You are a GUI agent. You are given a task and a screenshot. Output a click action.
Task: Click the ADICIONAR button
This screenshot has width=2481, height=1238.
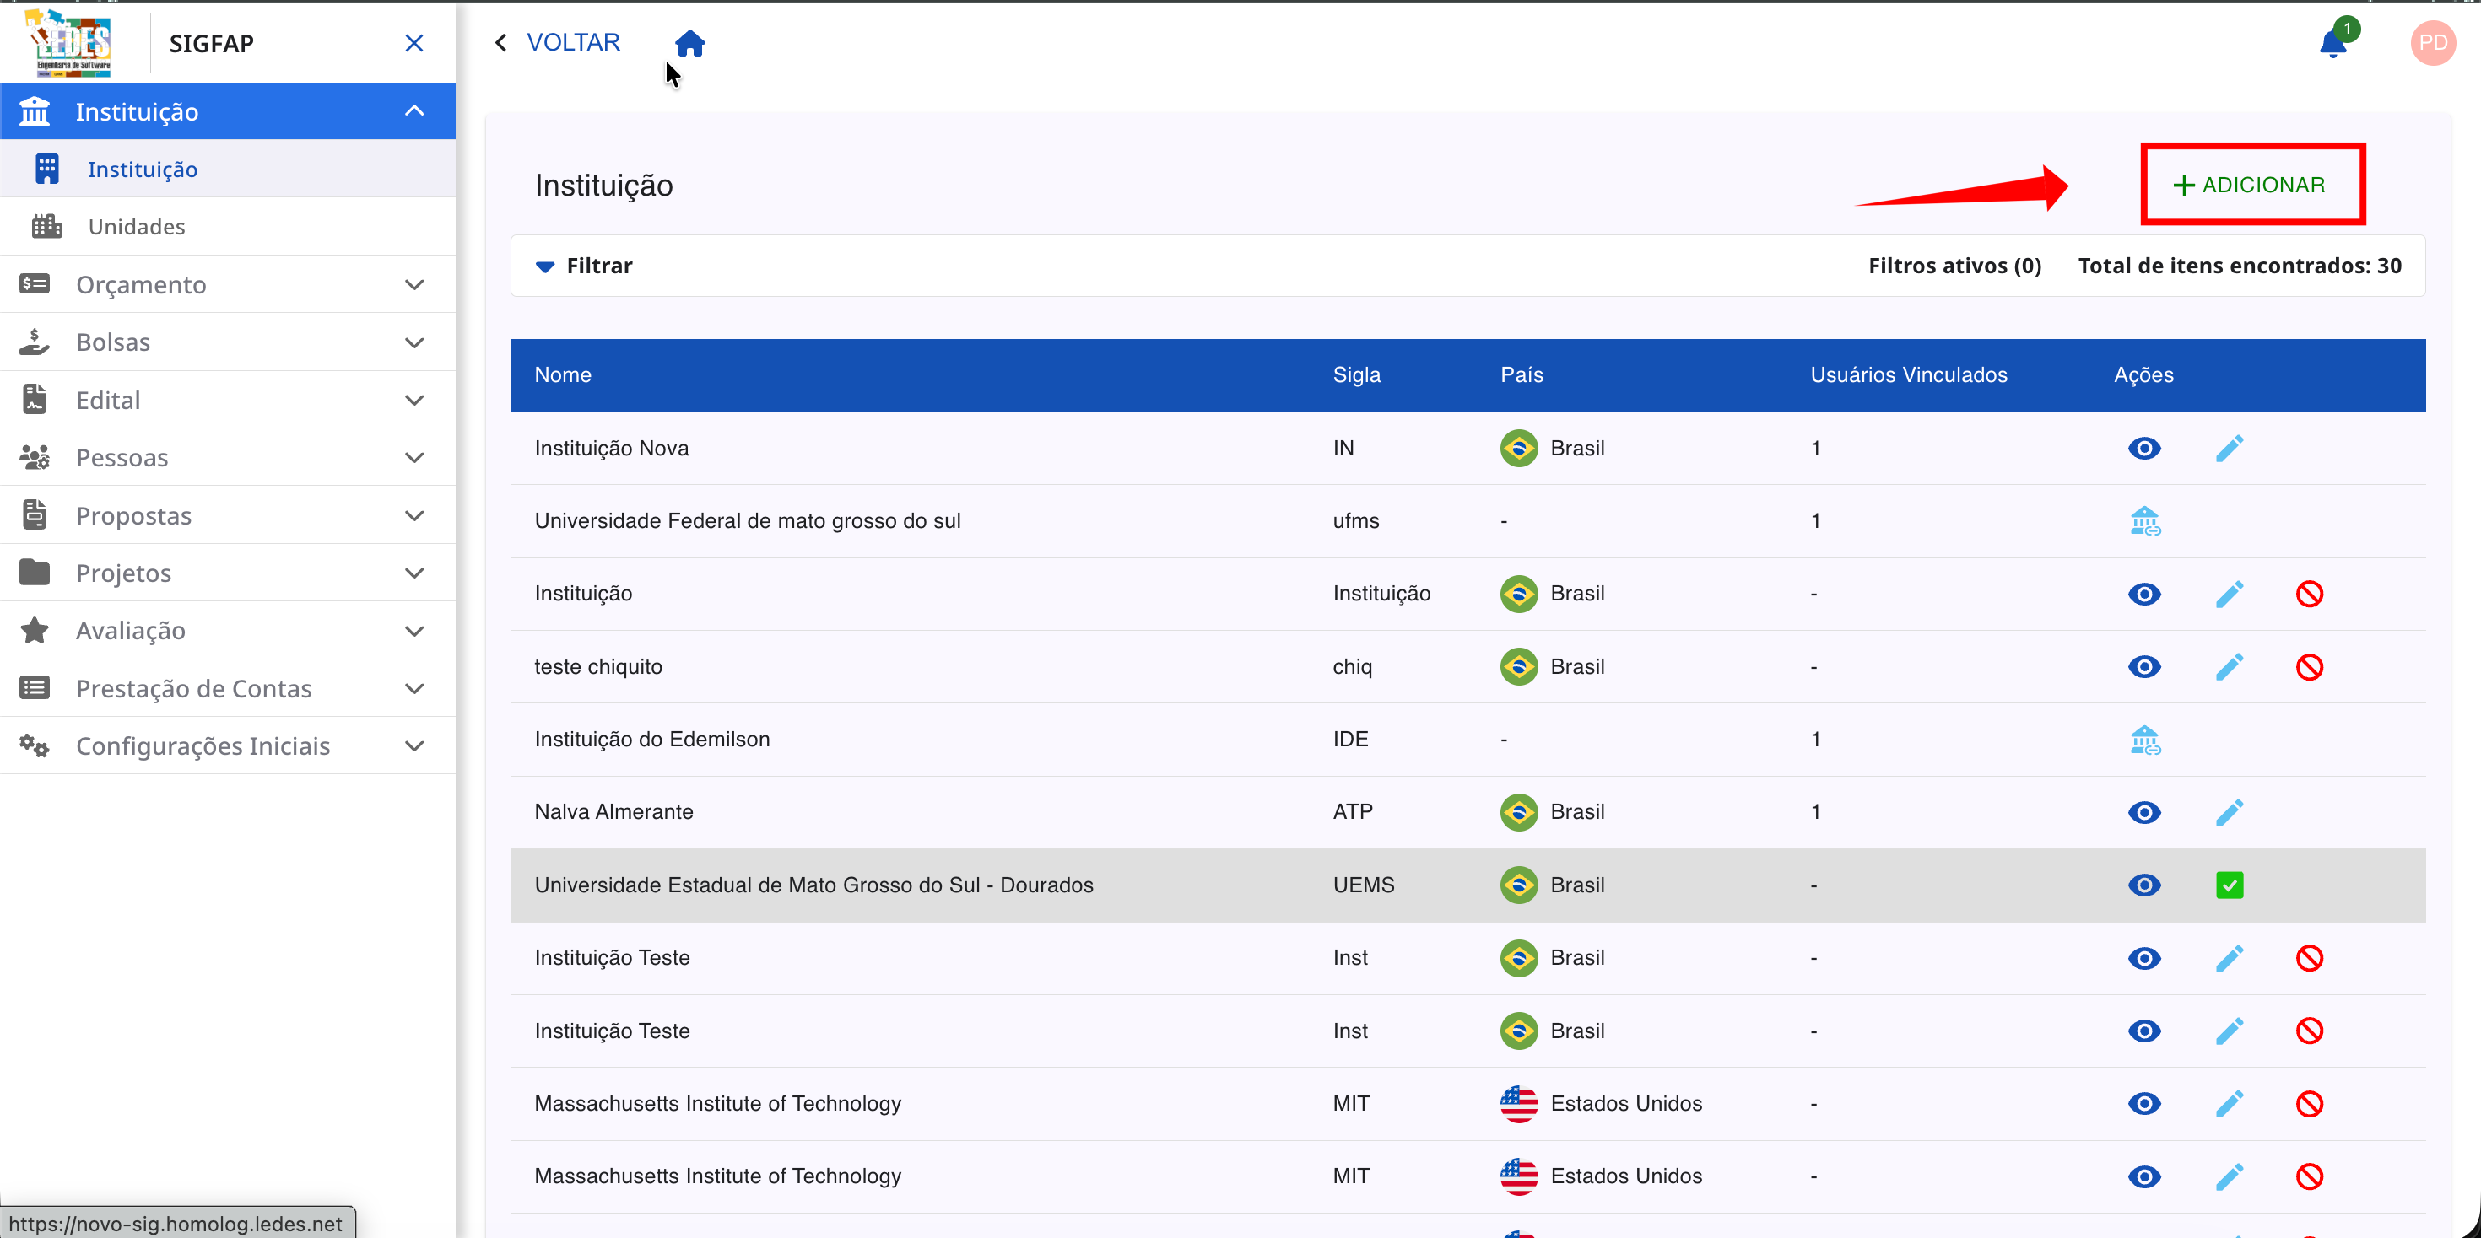pyautogui.click(x=2251, y=185)
